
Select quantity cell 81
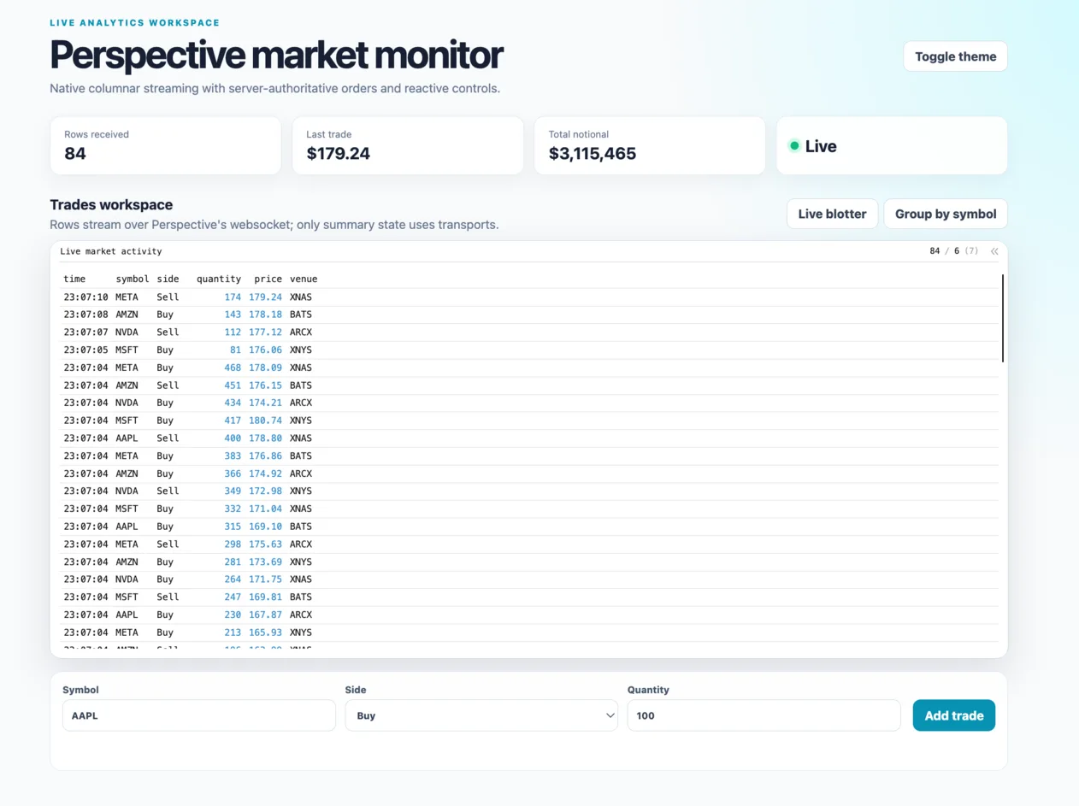click(235, 350)
